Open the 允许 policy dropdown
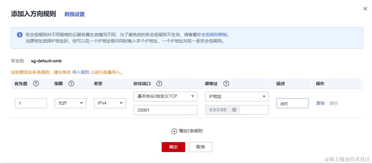 pos(70,103)
